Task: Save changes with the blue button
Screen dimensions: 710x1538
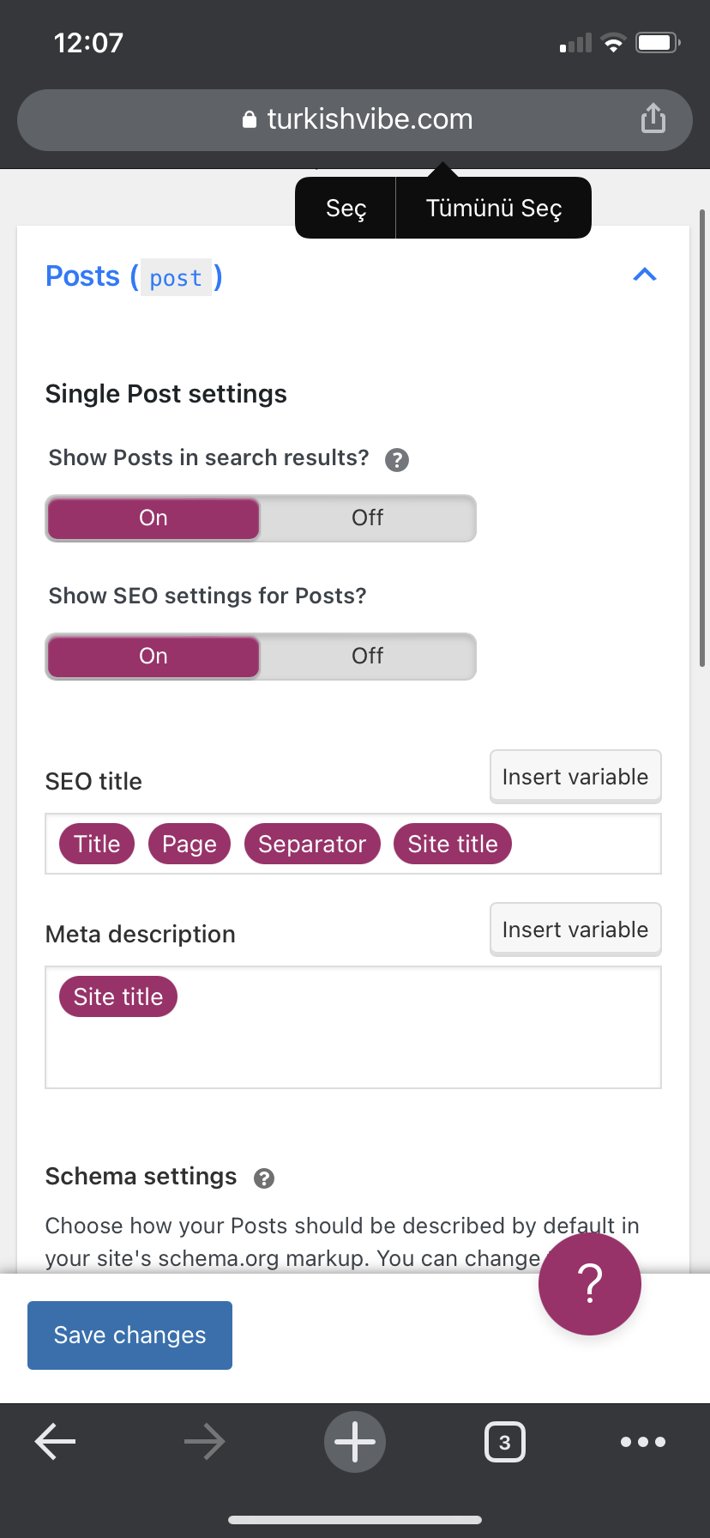Action: click(129, 1335)
